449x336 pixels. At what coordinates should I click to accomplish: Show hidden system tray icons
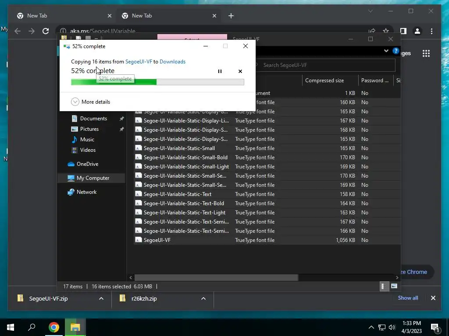tap(371, 327)
